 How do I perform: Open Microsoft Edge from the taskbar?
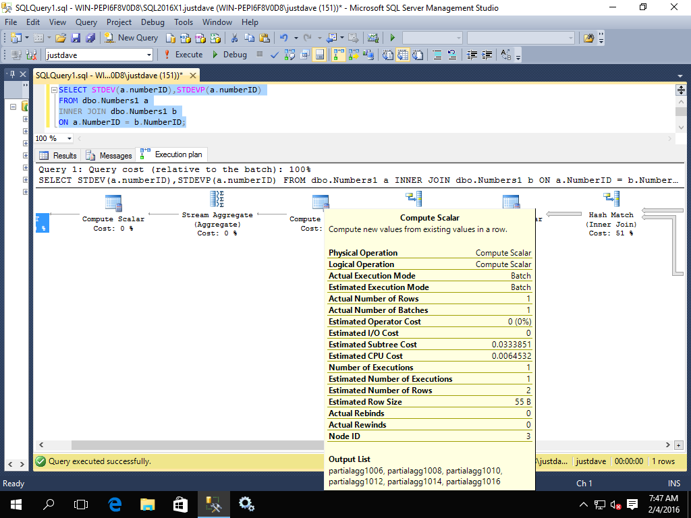coord(115,504)
